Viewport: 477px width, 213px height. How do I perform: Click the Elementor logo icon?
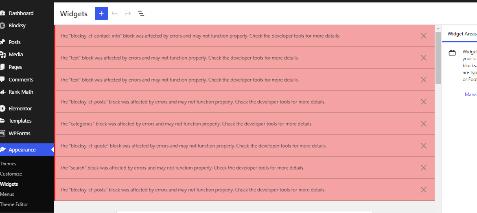click(2, 108)
